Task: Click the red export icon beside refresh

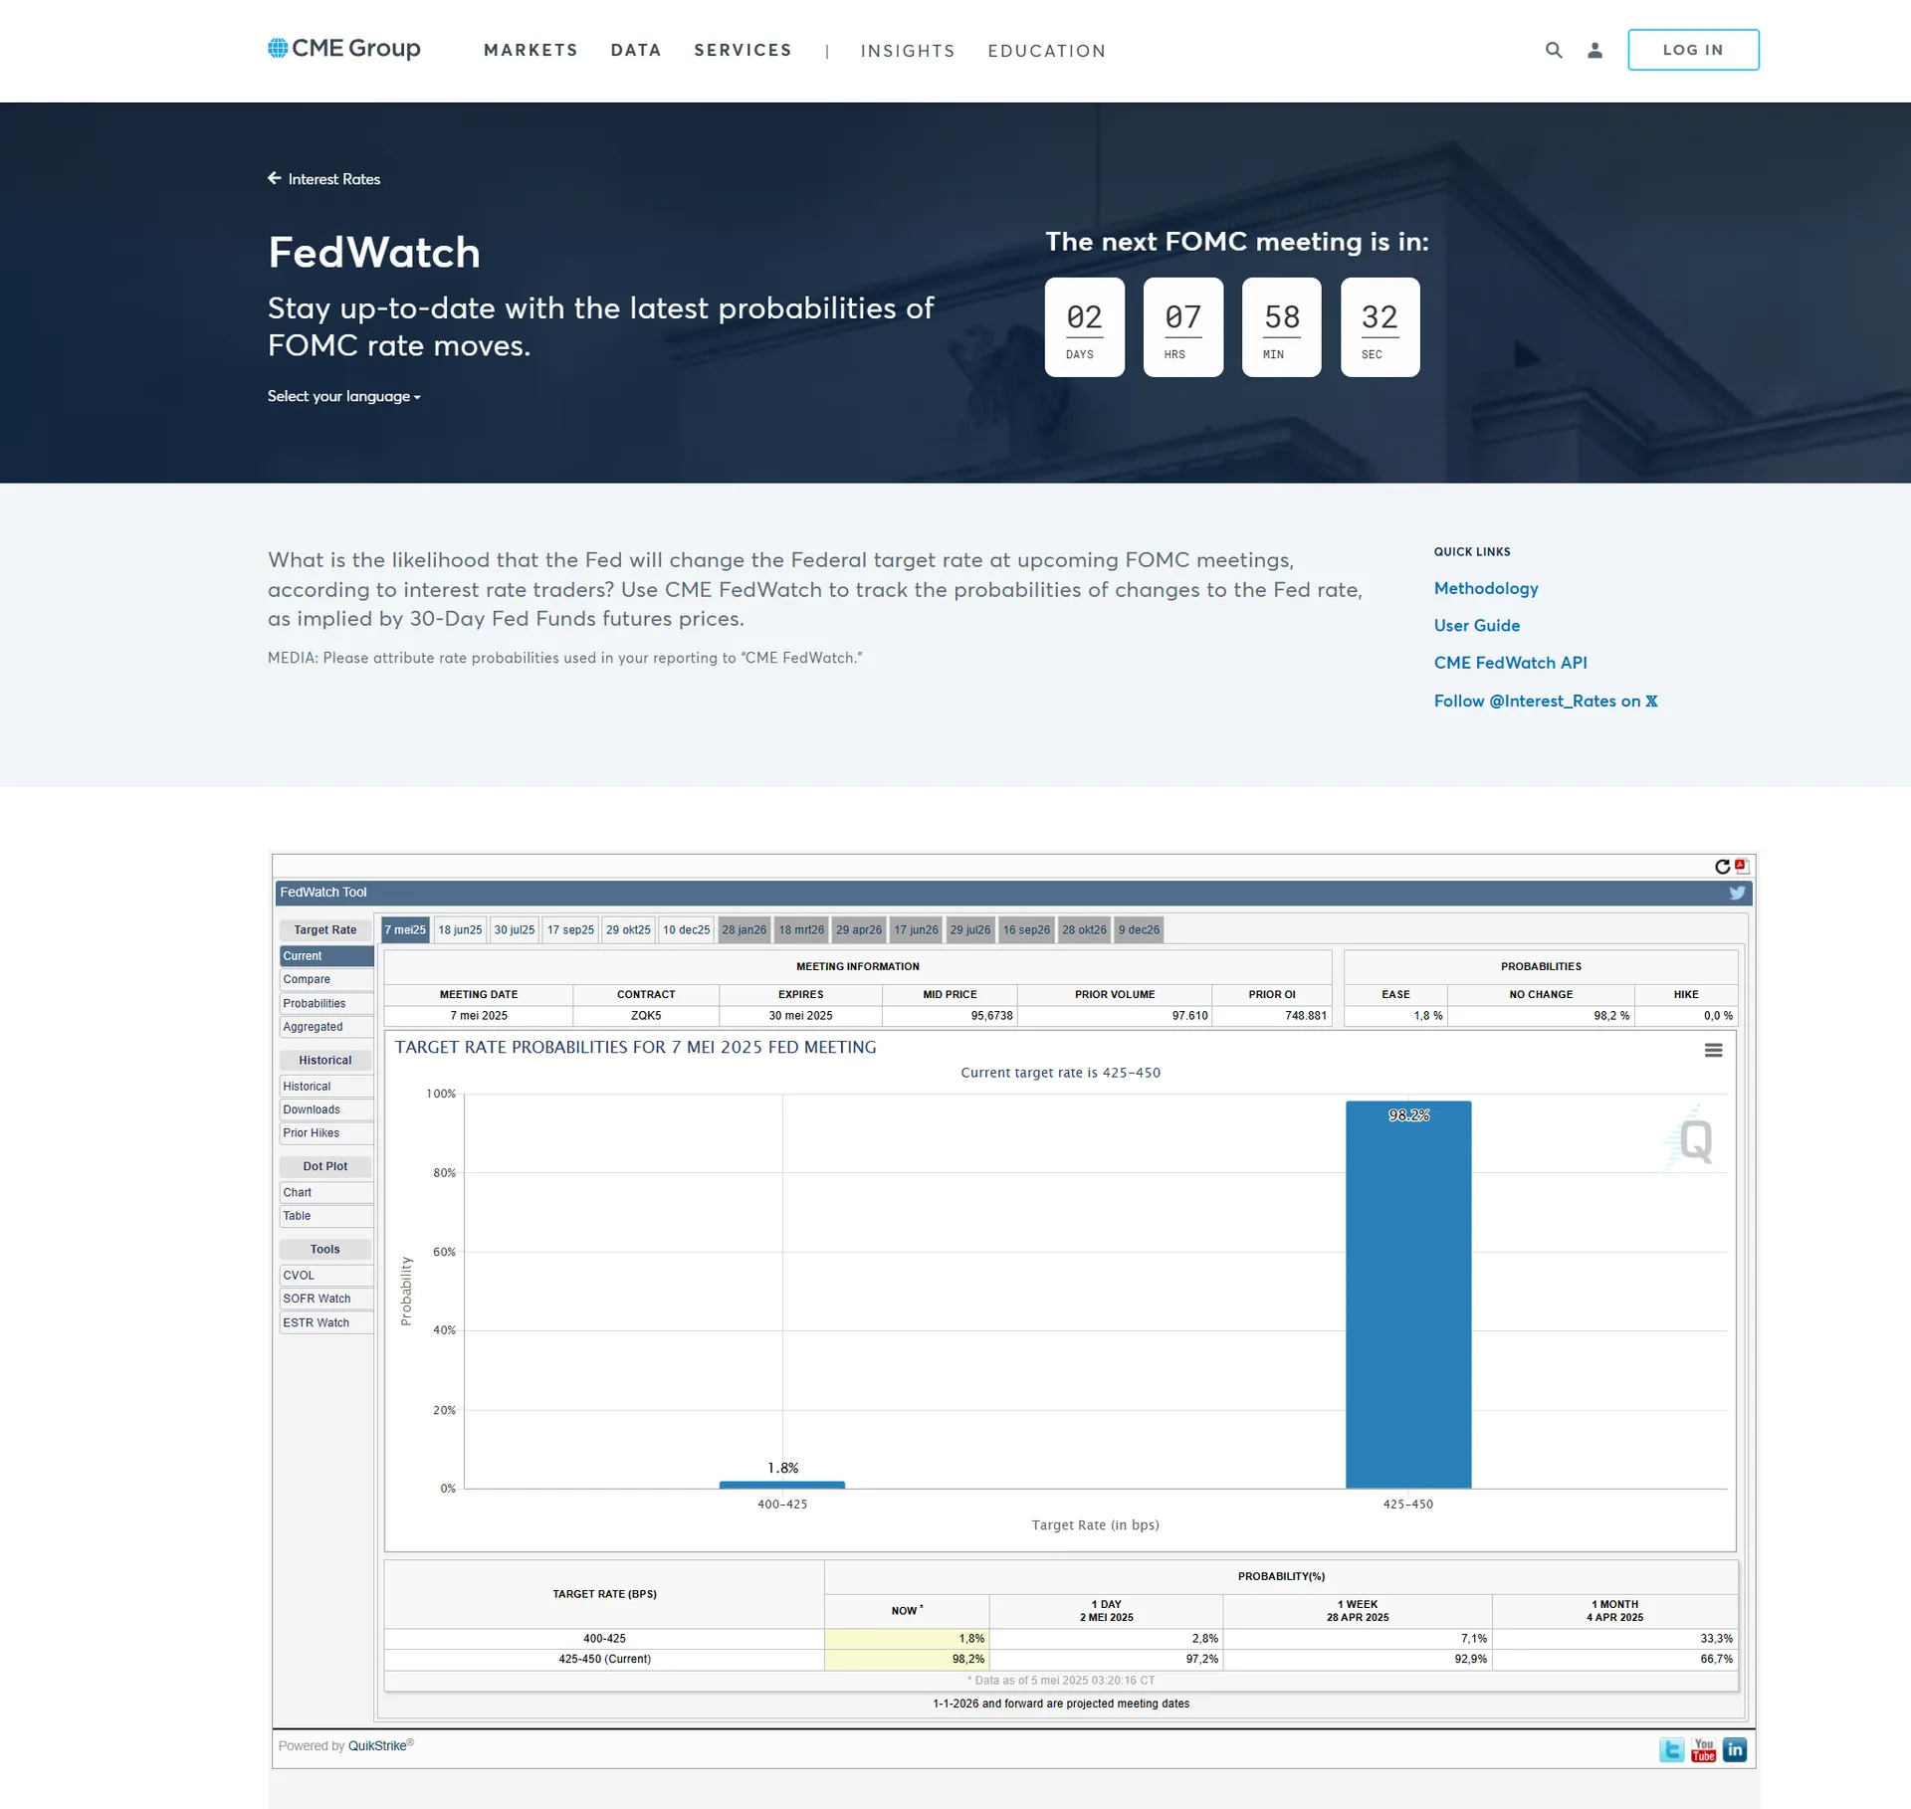Action: [1741, 866]
